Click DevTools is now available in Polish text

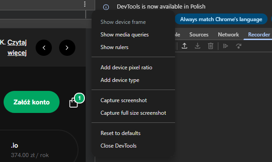point(161,7)
